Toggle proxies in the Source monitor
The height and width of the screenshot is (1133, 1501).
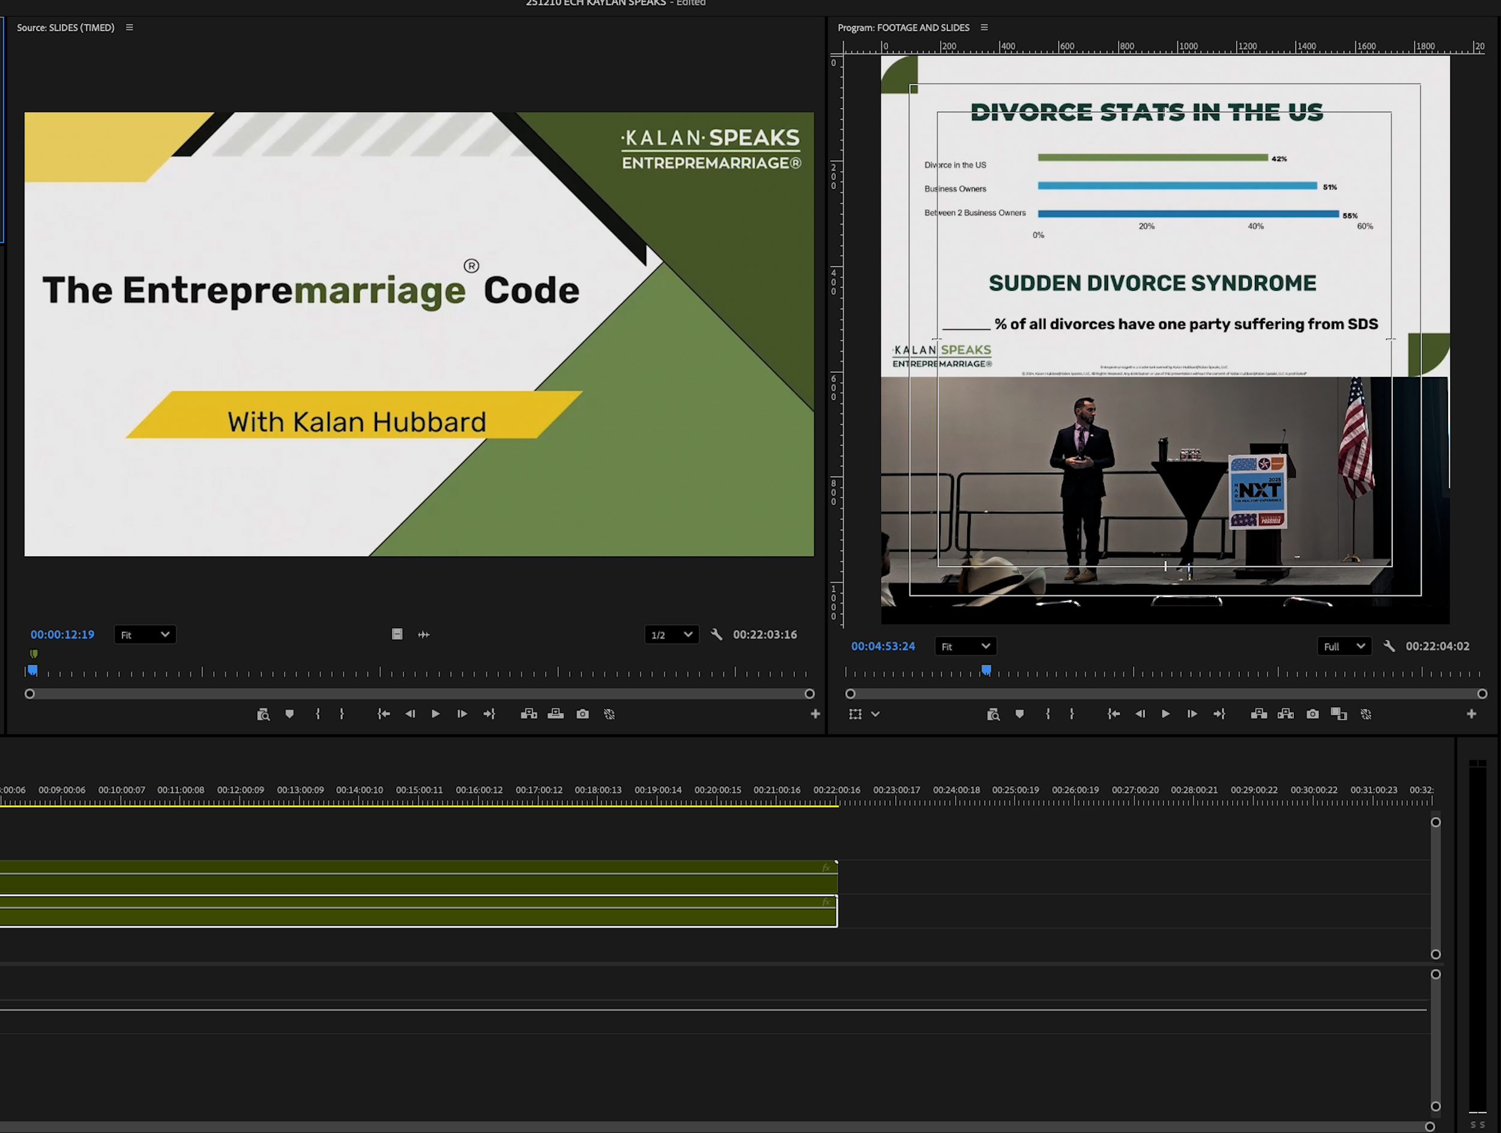[609, 714]
